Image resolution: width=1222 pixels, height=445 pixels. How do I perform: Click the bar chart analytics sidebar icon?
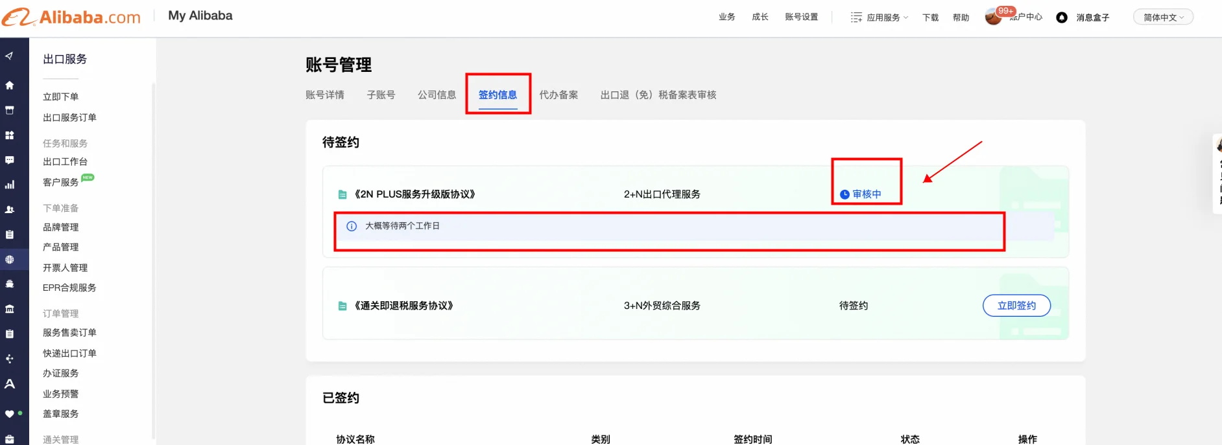click(x=10, y=185)
